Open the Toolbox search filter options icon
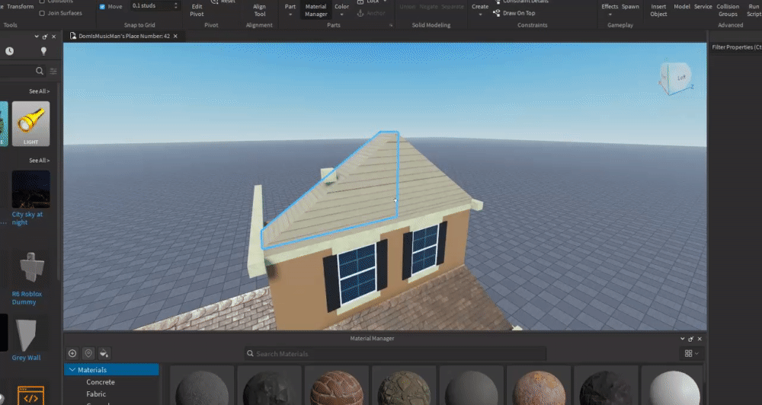This screenshot has width=762, height=405. (53, 71)
